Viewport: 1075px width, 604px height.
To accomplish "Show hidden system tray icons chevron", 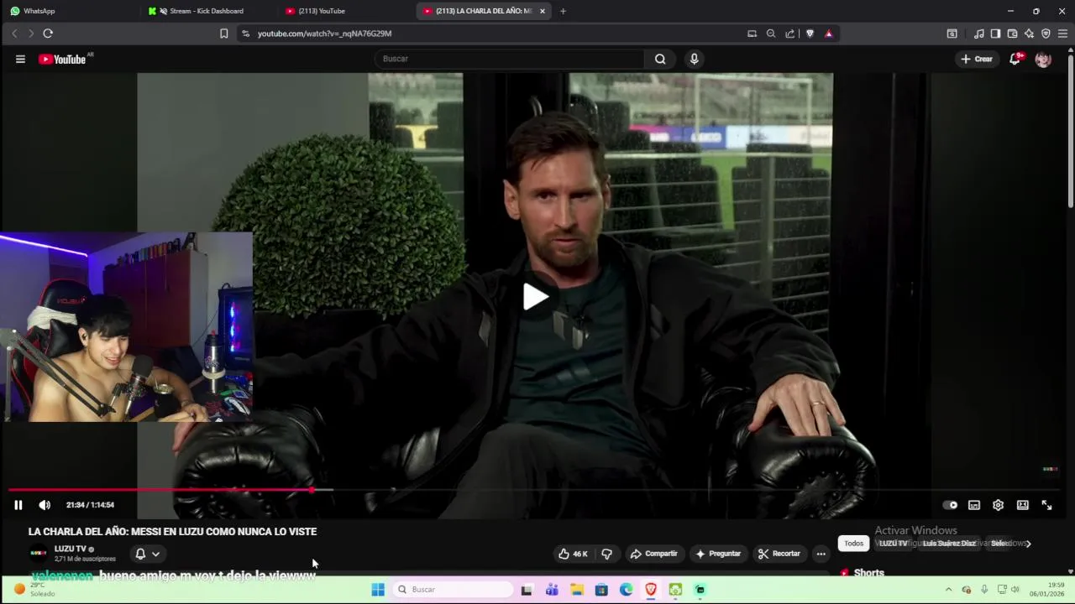I will pos(949,590).
